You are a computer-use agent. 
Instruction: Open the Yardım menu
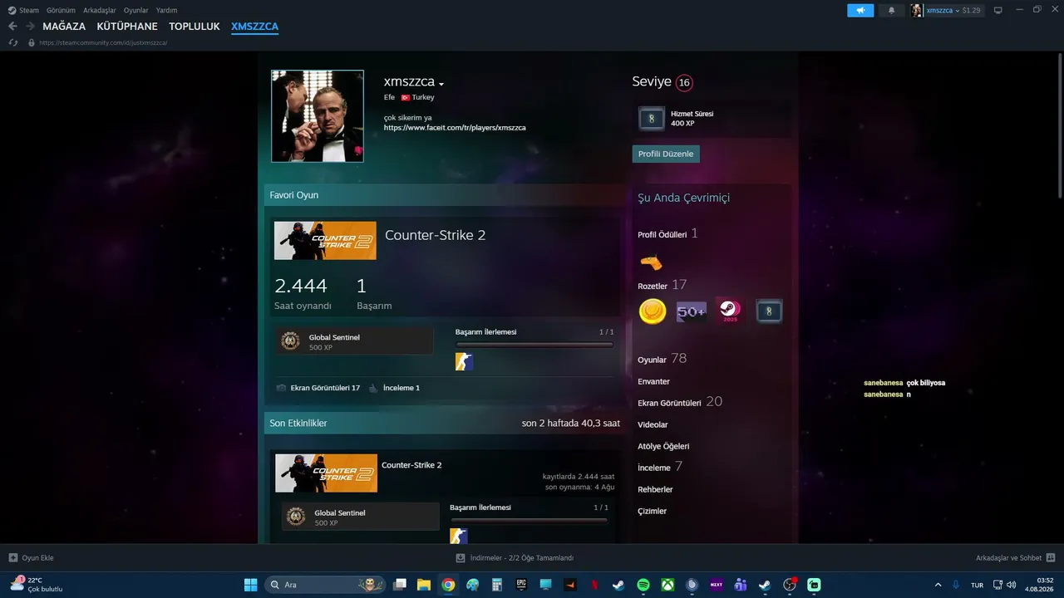166,10
